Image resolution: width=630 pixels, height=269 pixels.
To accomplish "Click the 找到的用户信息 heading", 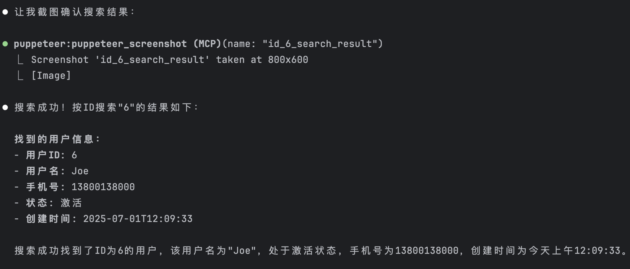I will (57, 139).
